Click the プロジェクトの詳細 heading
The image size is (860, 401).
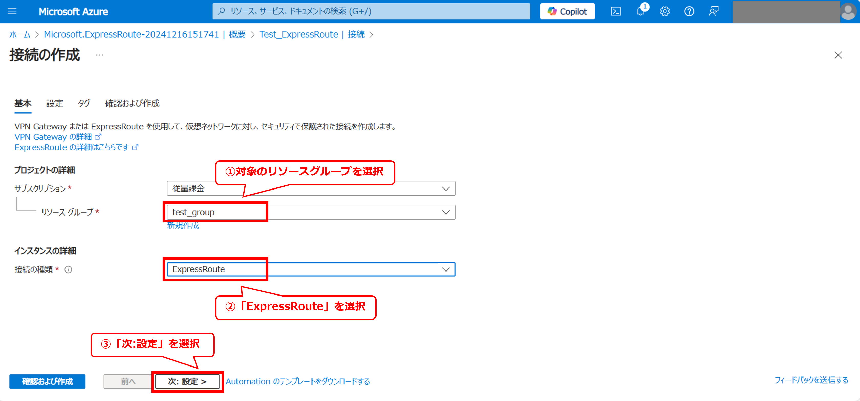point(45,170)
